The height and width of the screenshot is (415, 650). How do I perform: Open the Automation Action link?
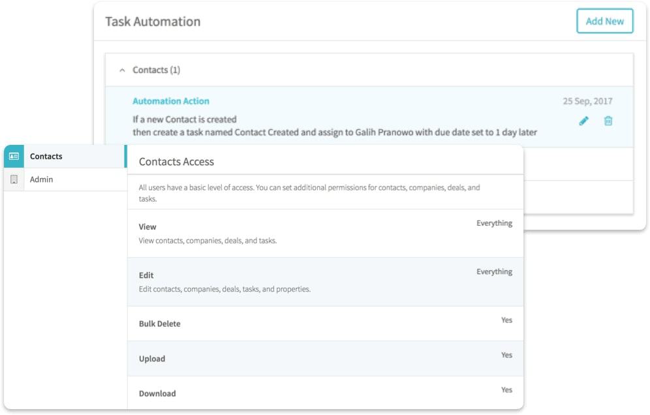(171, 101)
